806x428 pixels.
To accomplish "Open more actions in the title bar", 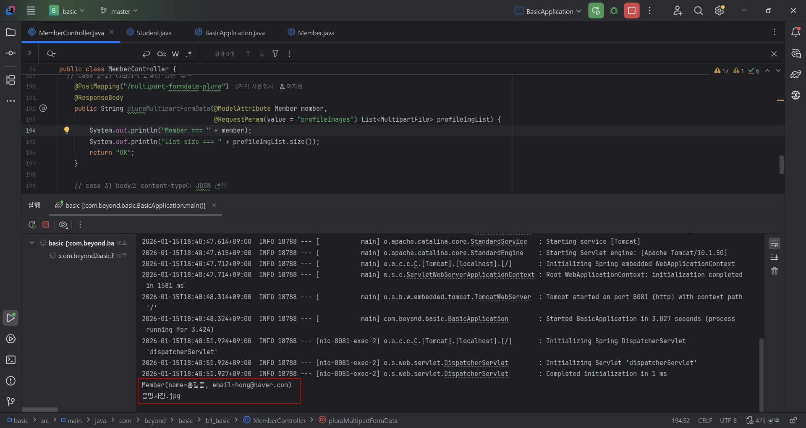I will pos(649,11).
